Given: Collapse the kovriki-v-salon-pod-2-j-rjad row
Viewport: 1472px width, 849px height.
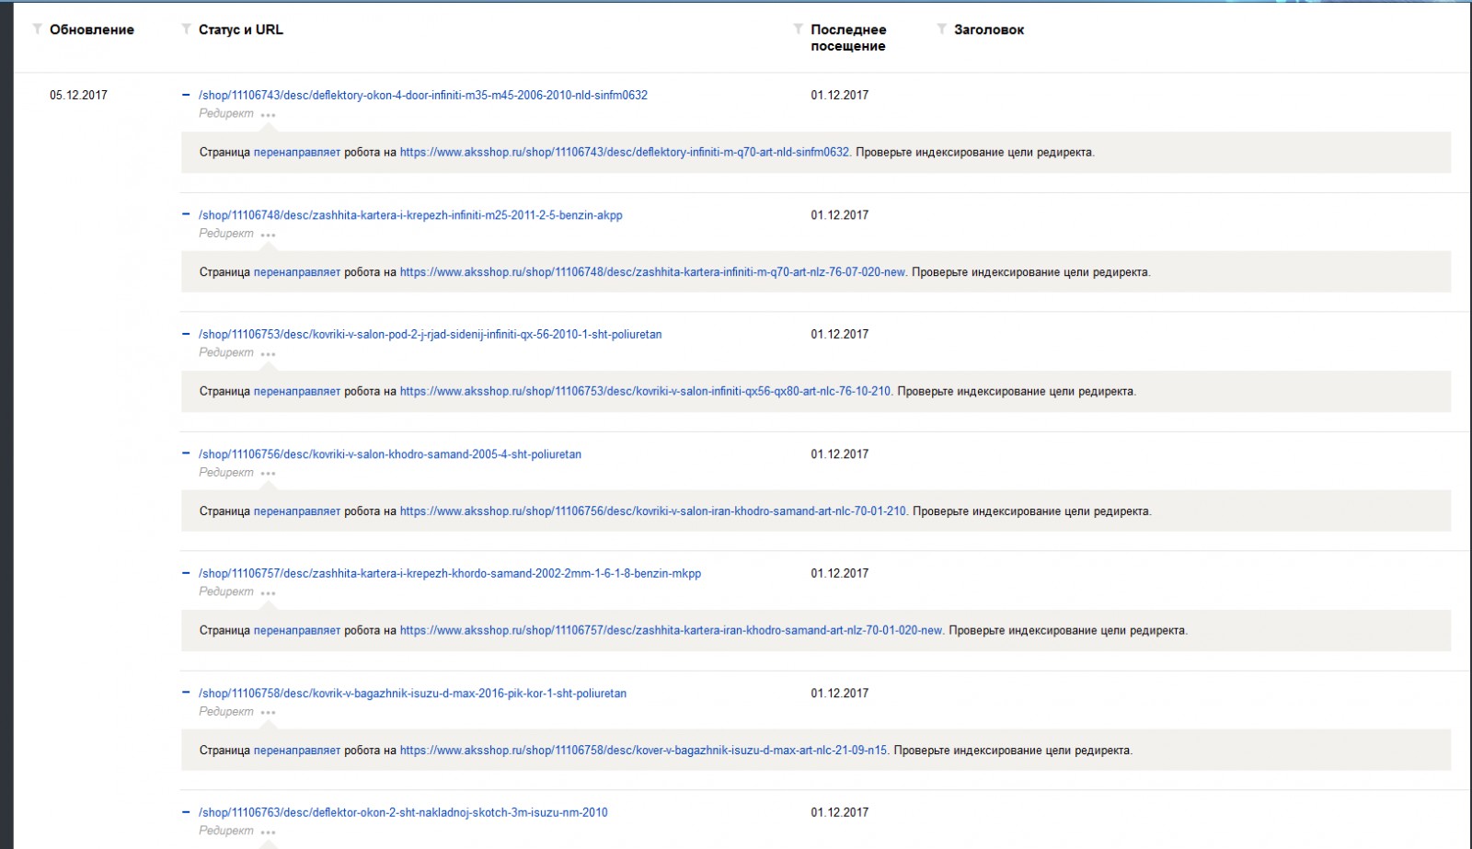Looking at the screenshot, I should click(x=187, y=334).
